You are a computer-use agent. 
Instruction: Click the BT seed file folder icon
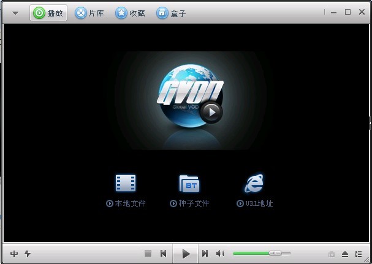[x=189, y=183]
